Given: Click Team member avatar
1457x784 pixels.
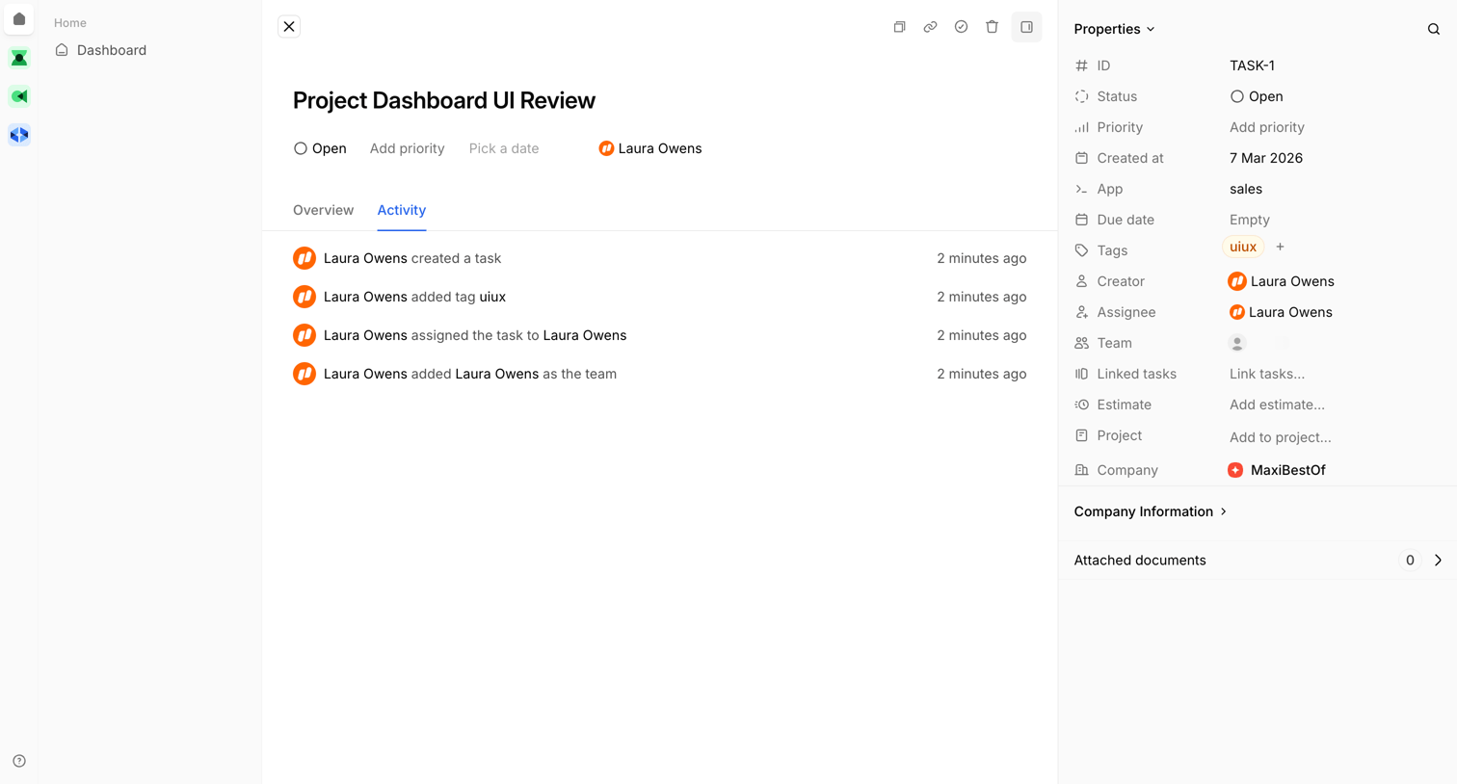Looking at the screenshot, I should (x=1237, y=343).
